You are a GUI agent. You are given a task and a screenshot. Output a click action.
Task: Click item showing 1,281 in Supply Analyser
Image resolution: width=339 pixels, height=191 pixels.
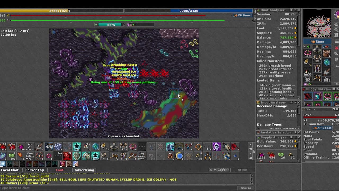[x=261, y=155]
